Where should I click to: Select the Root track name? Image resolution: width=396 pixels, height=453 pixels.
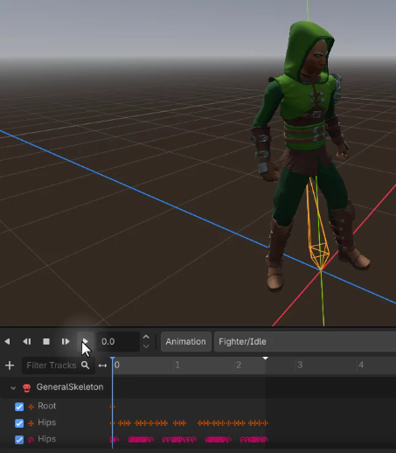pos(47,406)
